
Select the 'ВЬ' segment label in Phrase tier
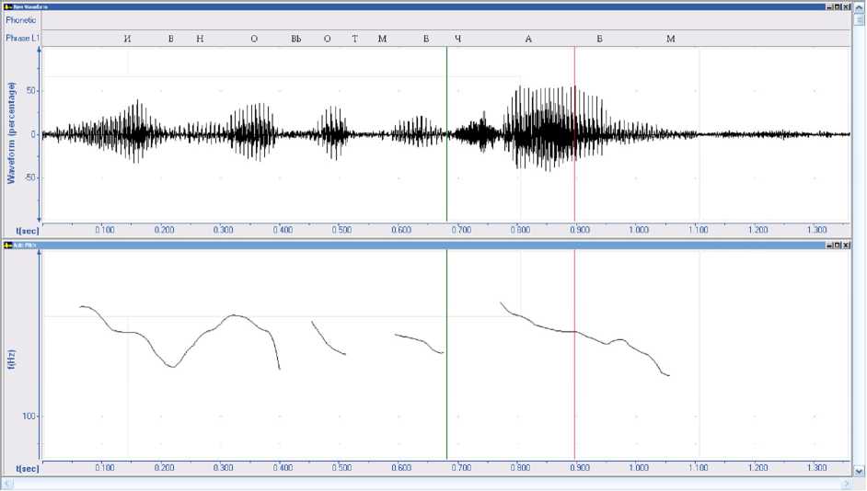click(296, 39)
